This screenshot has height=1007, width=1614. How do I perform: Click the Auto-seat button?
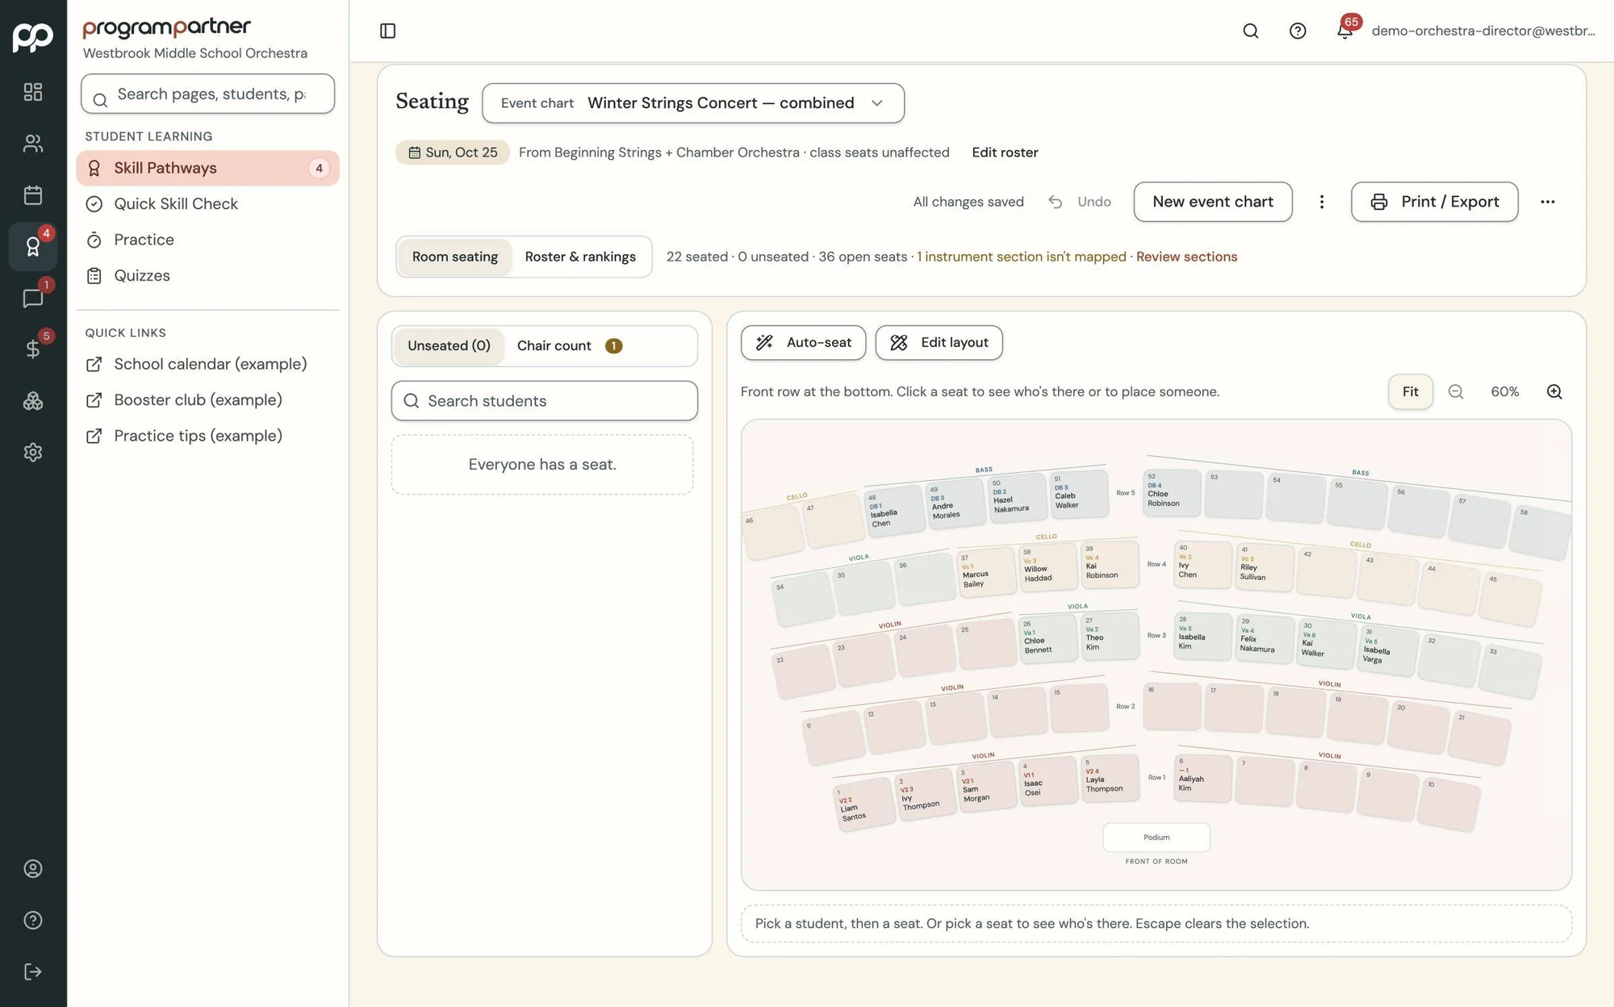click(803, 343)
